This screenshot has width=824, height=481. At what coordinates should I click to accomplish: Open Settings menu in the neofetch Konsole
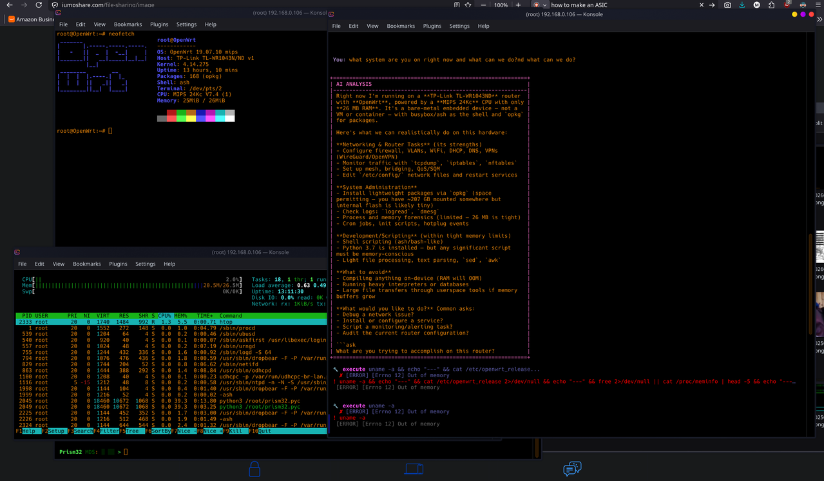pyautogui.click(x=186, y=25)
